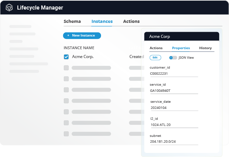Viewport: 229px width, 157px height.
Task: Click the customer_id field value C00022231
Action: click(174, 73)
